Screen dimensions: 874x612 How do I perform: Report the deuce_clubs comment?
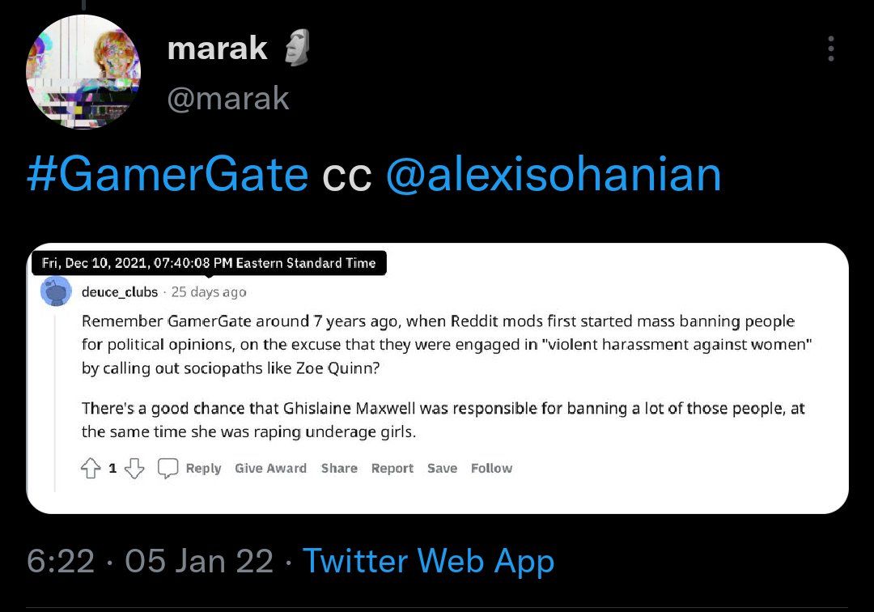tap(392, 468)
